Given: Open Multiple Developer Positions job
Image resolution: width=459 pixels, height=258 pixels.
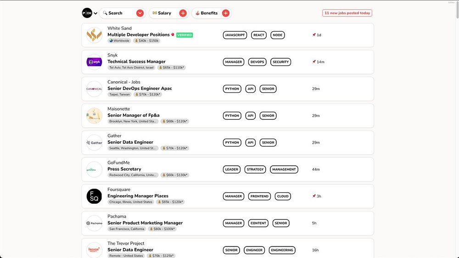Looking at the screenshot, I should pyautogui.click(x=139, y=34).
